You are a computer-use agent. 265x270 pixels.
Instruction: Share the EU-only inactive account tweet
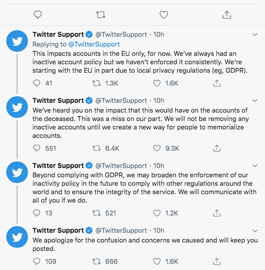(217, 83)
